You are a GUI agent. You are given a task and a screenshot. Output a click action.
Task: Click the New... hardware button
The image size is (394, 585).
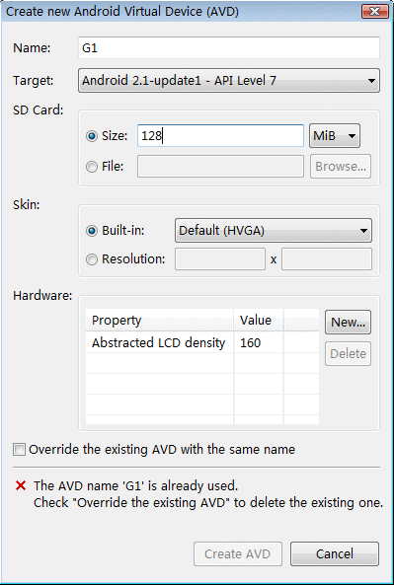(x=348, y=322)
